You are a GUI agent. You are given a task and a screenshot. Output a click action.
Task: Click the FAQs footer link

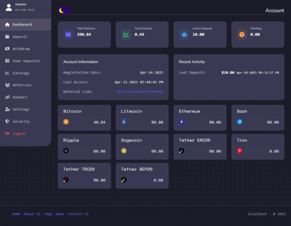pos(48,214)
